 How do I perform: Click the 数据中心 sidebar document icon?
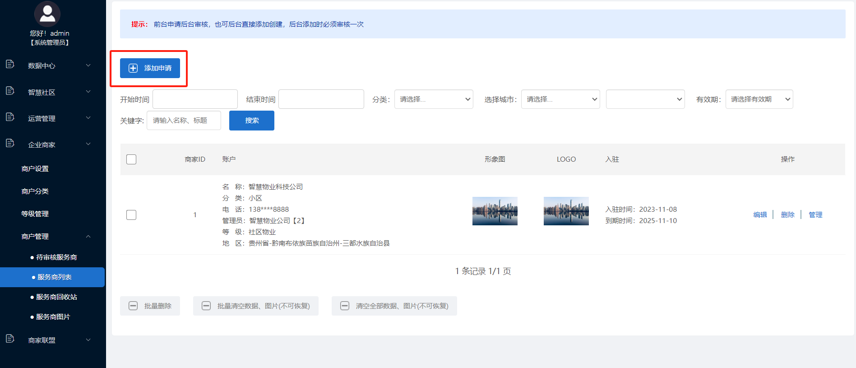point(10,65)
